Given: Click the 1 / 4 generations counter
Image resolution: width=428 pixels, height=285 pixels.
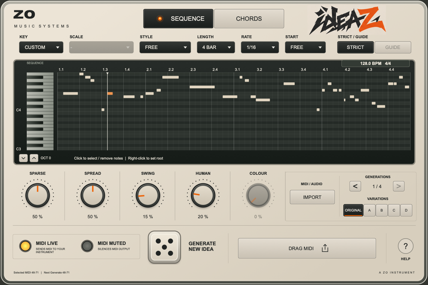Looking at the screenshot, I should pyautogui.click(x=377, y=187).
